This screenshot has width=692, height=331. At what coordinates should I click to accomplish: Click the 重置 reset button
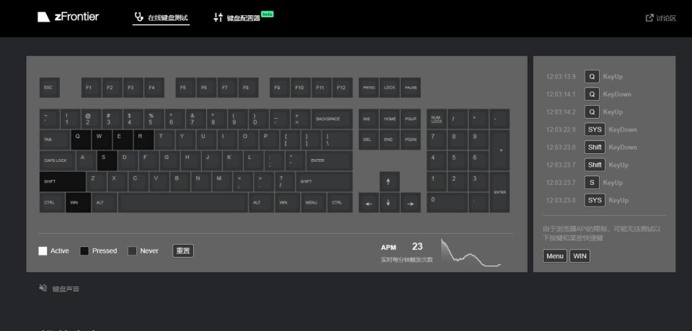(x=183, y=251)
